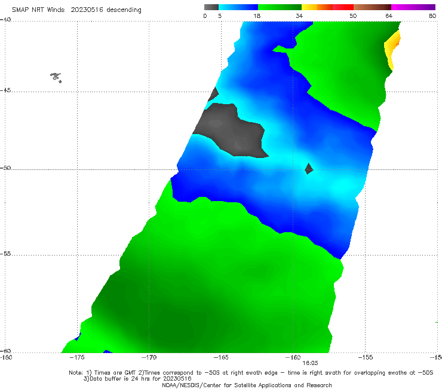Click the longitude label '-165'
The width and height of the screenshot is (442, 389).
221,357
